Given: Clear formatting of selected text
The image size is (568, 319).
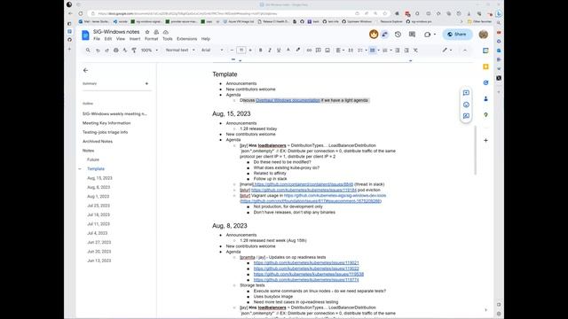Looking at the screenshot, I should click(416, 51).
